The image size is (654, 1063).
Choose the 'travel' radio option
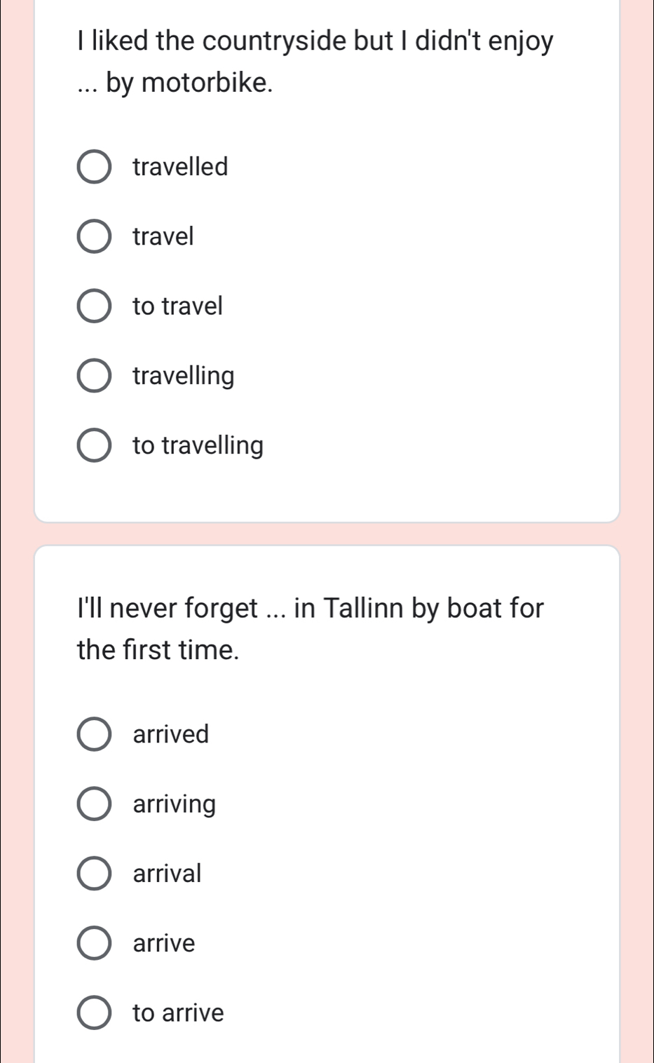(x=93, y=236)
